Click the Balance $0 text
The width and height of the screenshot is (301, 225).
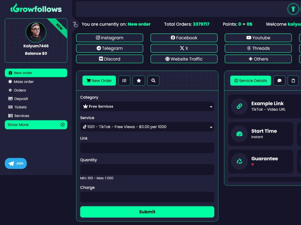tap(36, 53)
